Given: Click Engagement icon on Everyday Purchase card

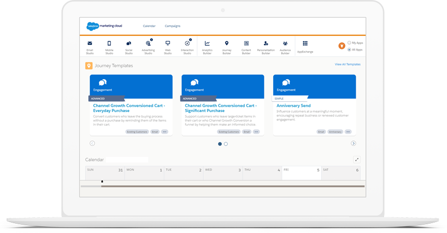Looking at the screenshot, I should (x=103, y=82).
